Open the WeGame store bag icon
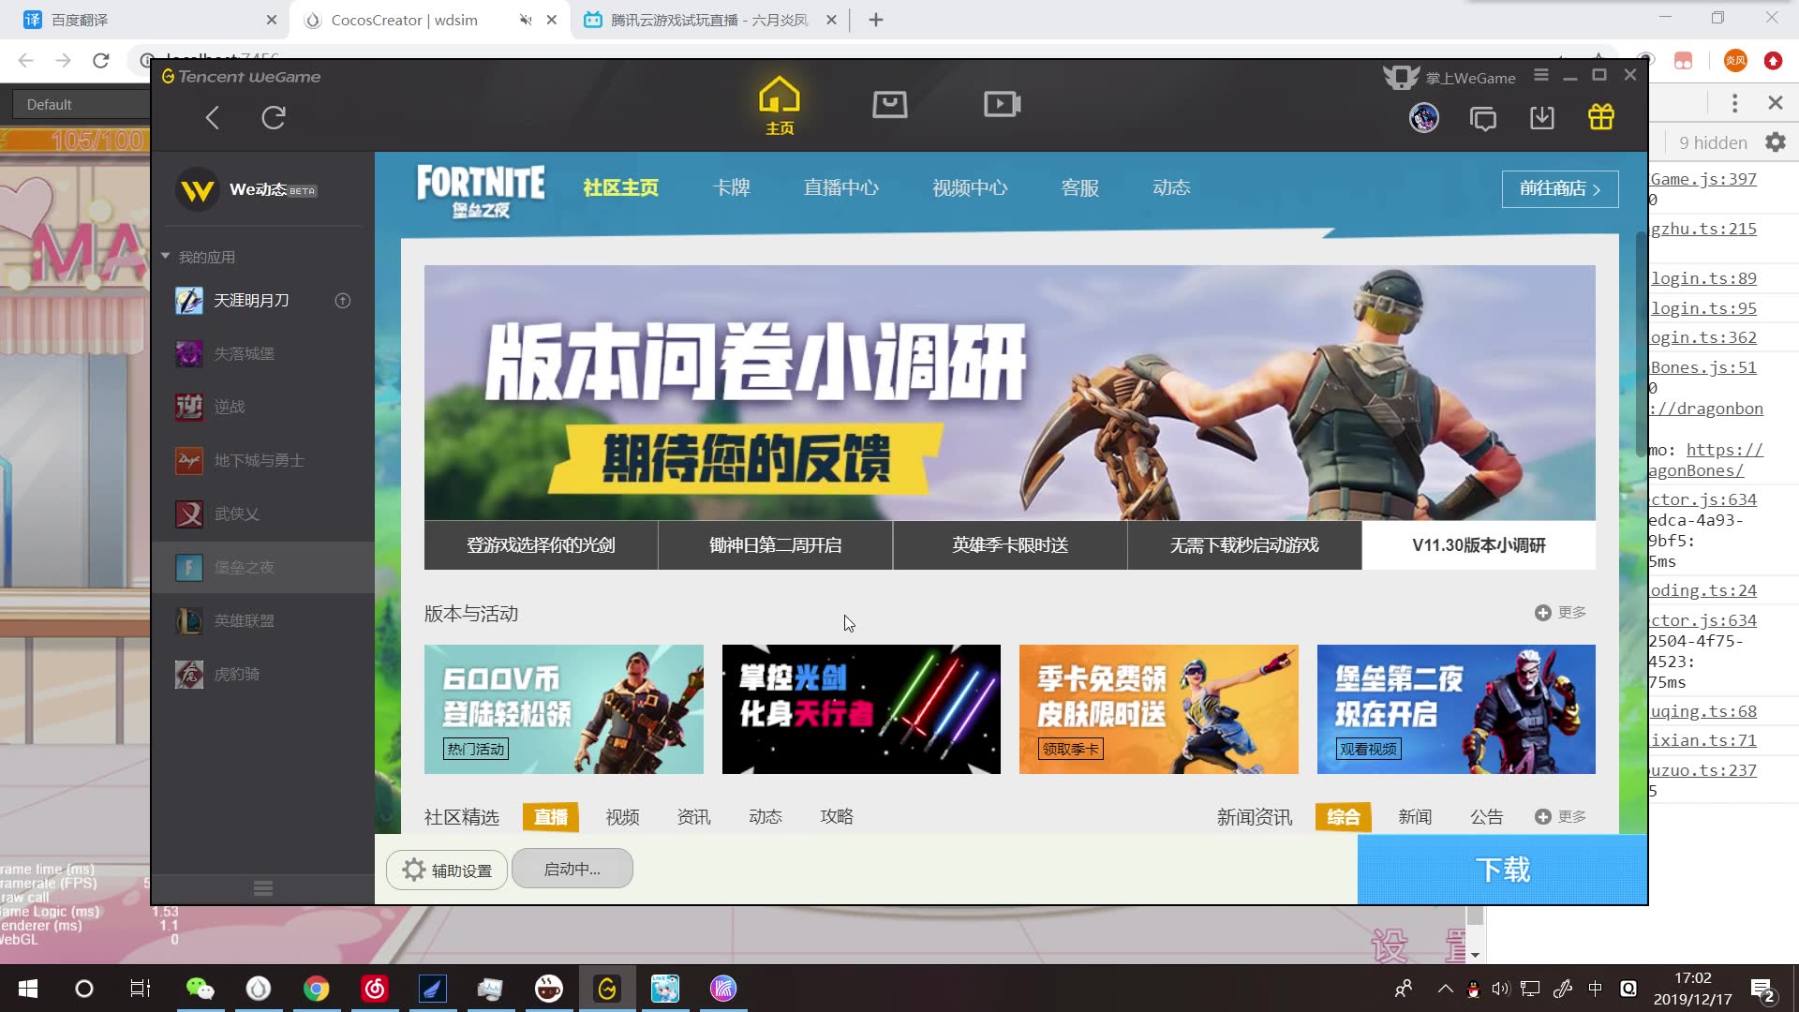1799x1012 pixels. pyautogui.click(x=889, y=104)
